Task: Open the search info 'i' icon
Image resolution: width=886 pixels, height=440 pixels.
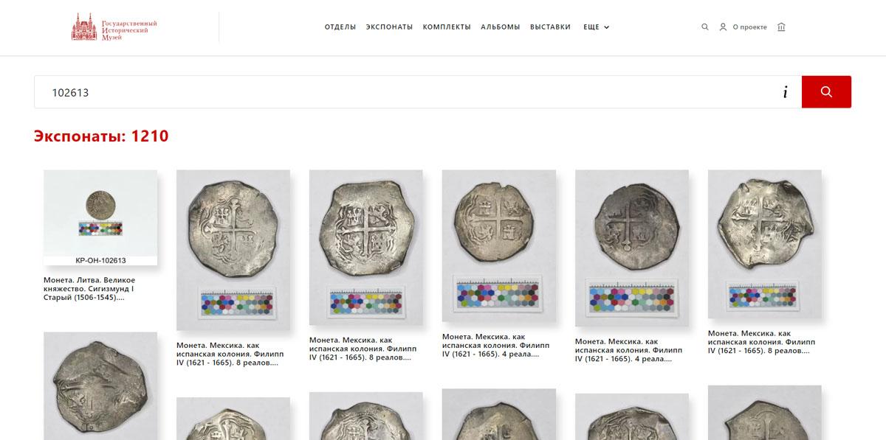Action: (x=786, y=92)
